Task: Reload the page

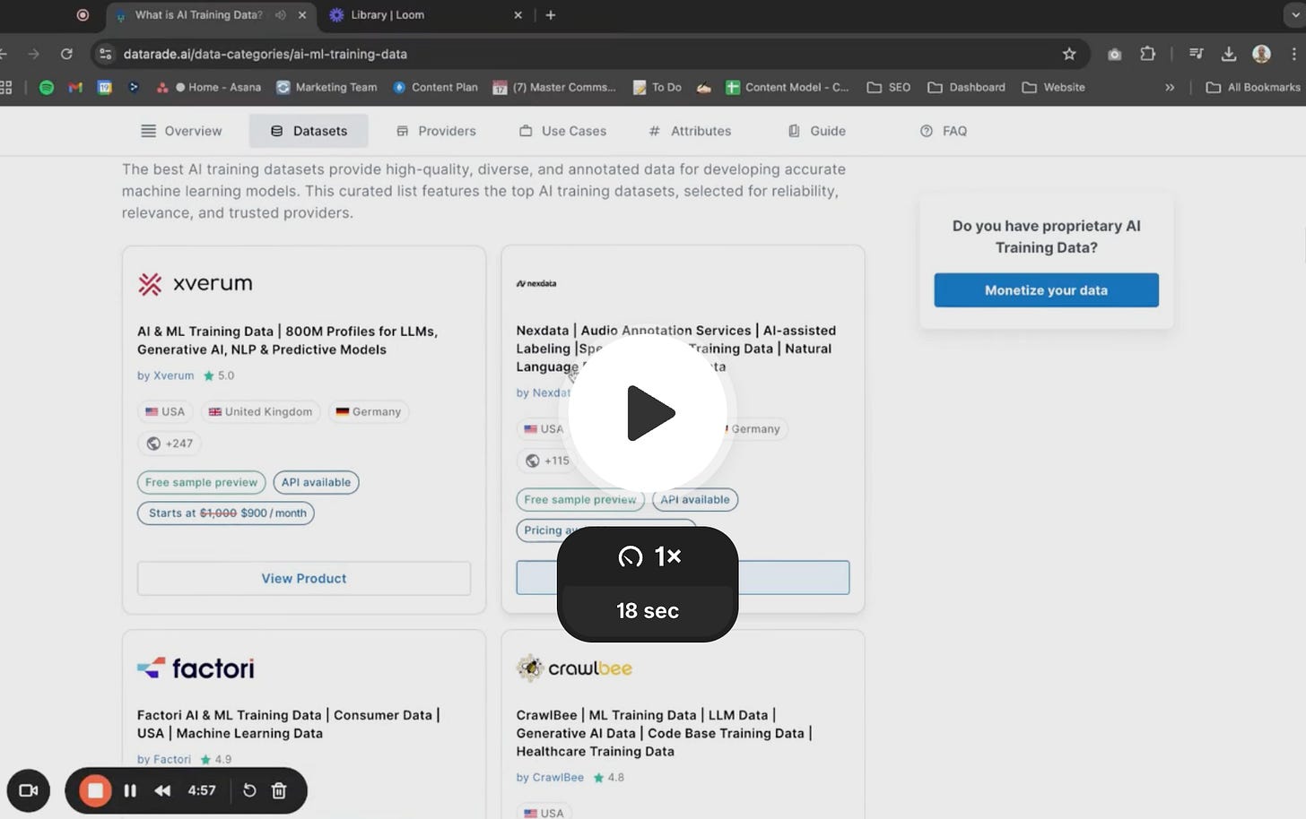Action: tap(66, 54)
